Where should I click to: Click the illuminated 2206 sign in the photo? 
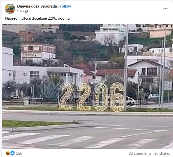click(92, 97)
